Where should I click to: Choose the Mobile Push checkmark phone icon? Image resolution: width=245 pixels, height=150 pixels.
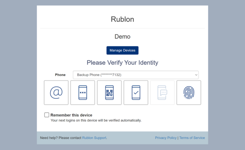136,92
